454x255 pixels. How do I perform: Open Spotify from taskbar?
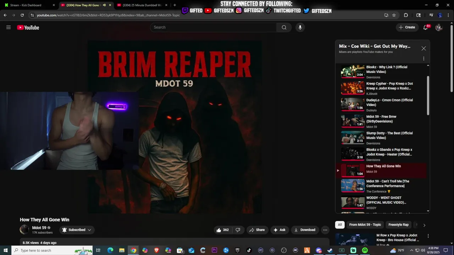(x=365, y=250)
